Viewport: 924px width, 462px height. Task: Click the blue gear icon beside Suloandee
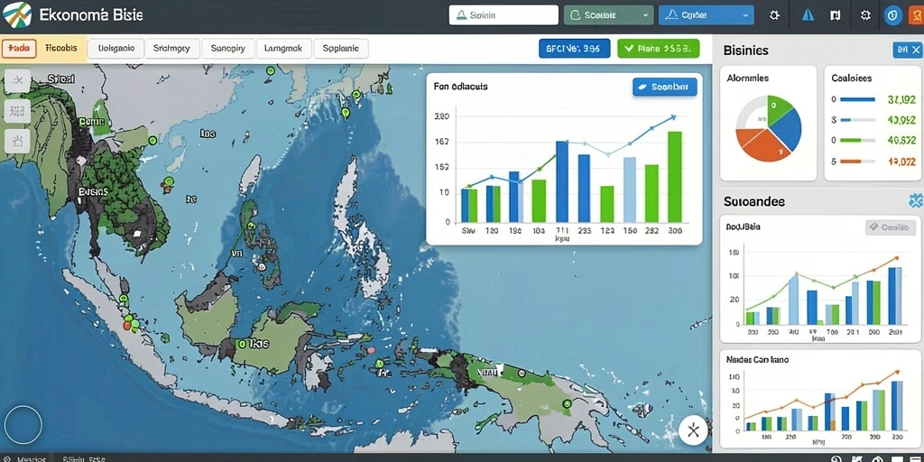915,201
